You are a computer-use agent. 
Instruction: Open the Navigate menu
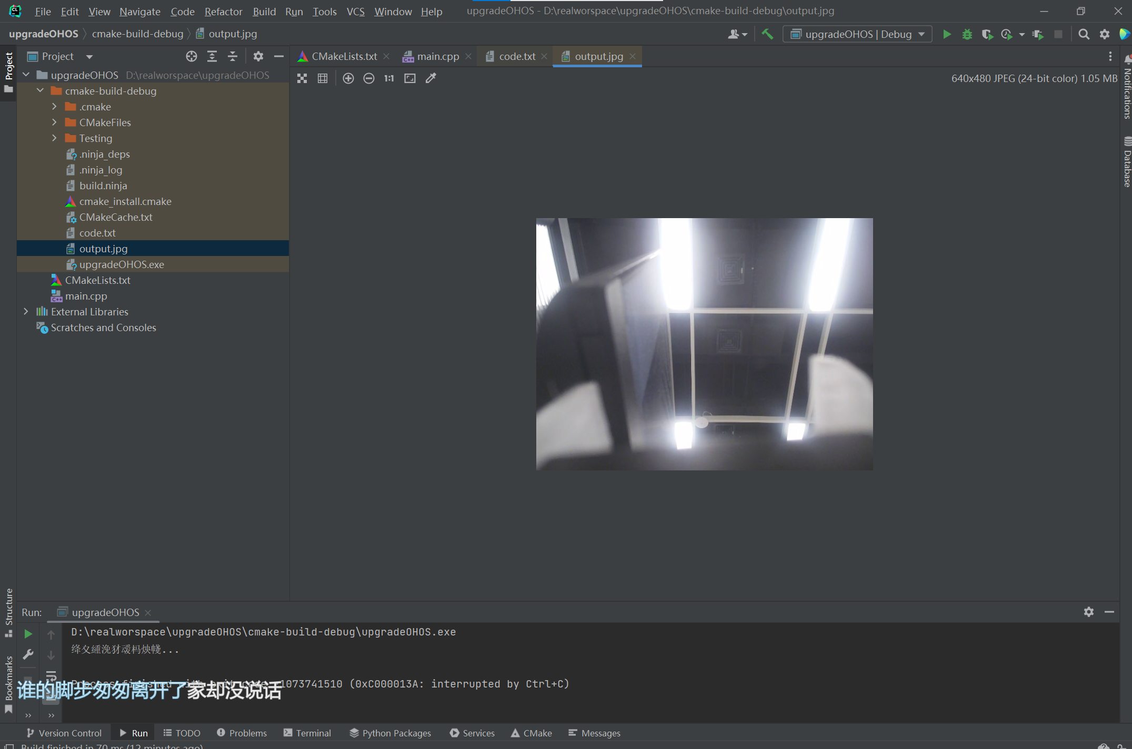coord(139,12)
